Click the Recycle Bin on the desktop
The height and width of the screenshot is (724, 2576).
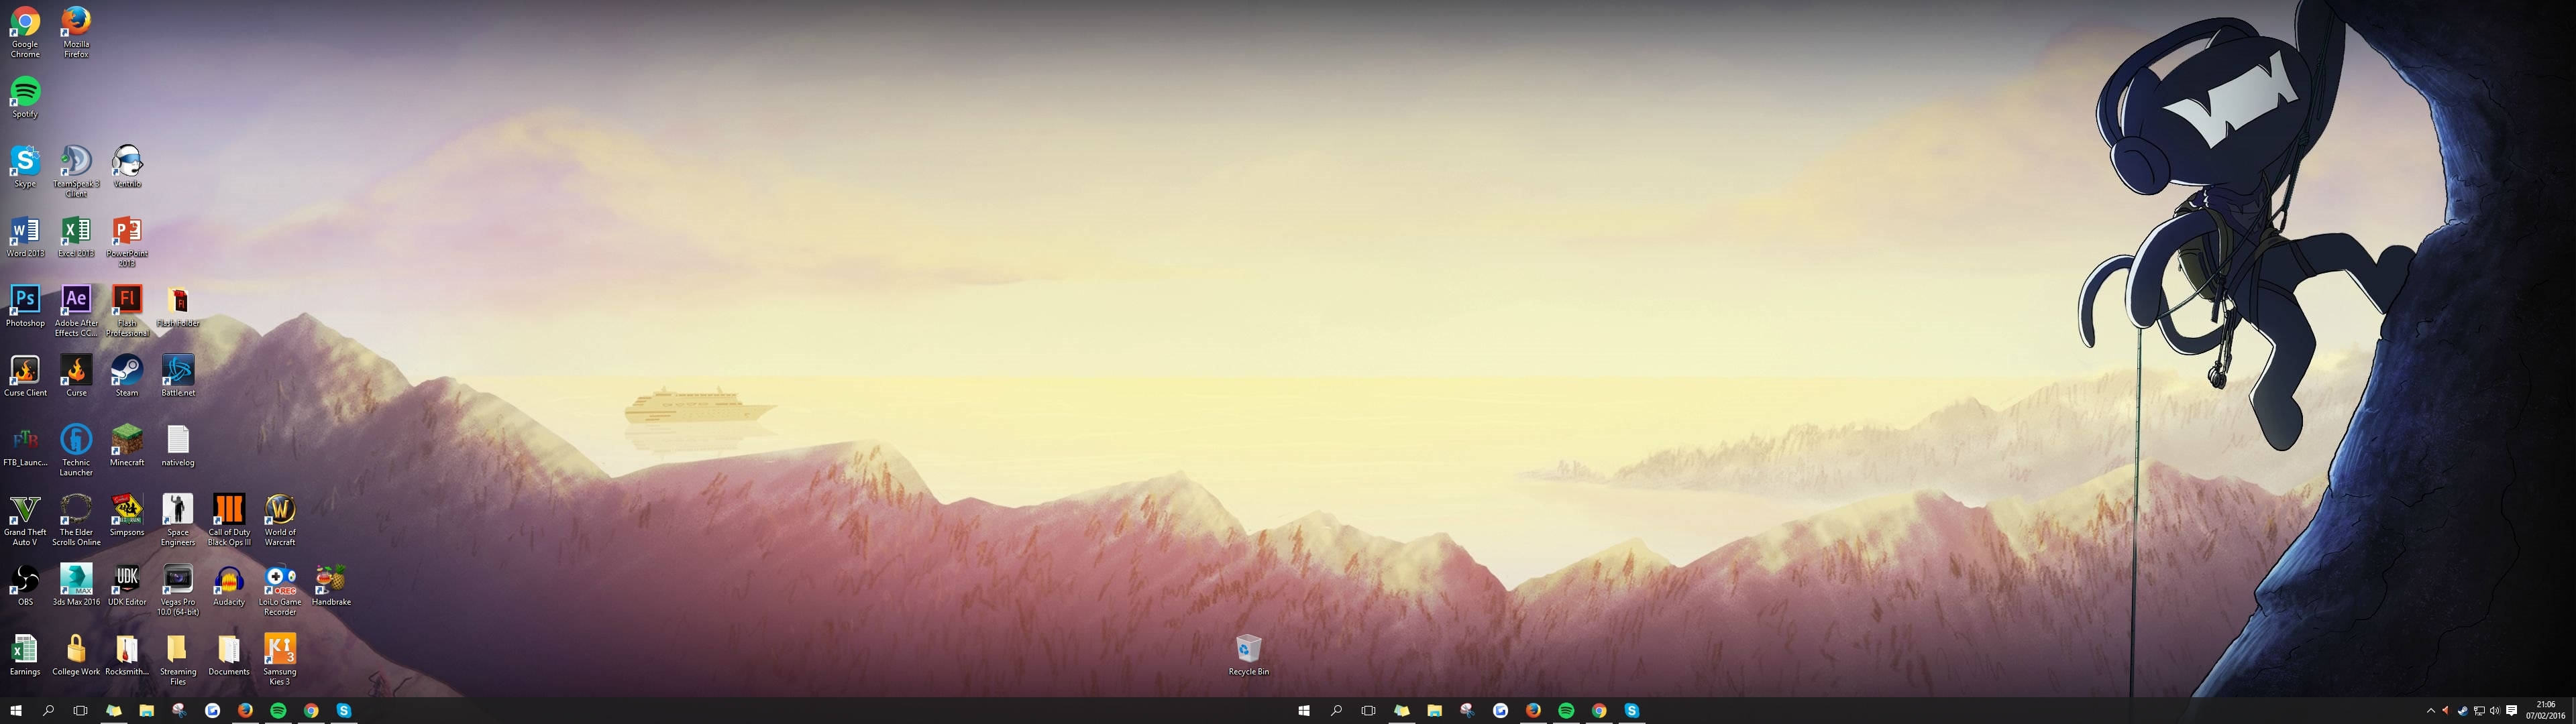tap(1248, 649)
